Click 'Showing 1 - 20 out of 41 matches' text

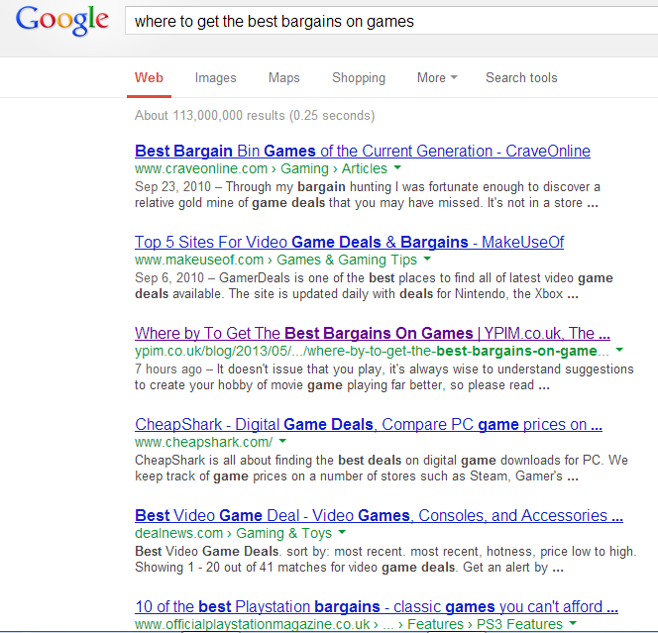[x=232, y=568]
